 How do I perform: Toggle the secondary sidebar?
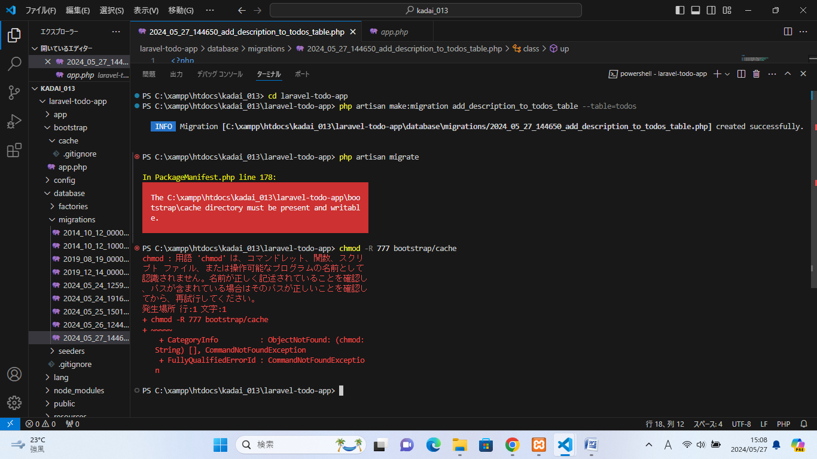click(x=711, y=10)
